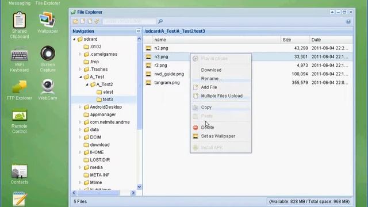
Task: Click the help icon in the File Explorer toolbar
Action: pos(348,22)
